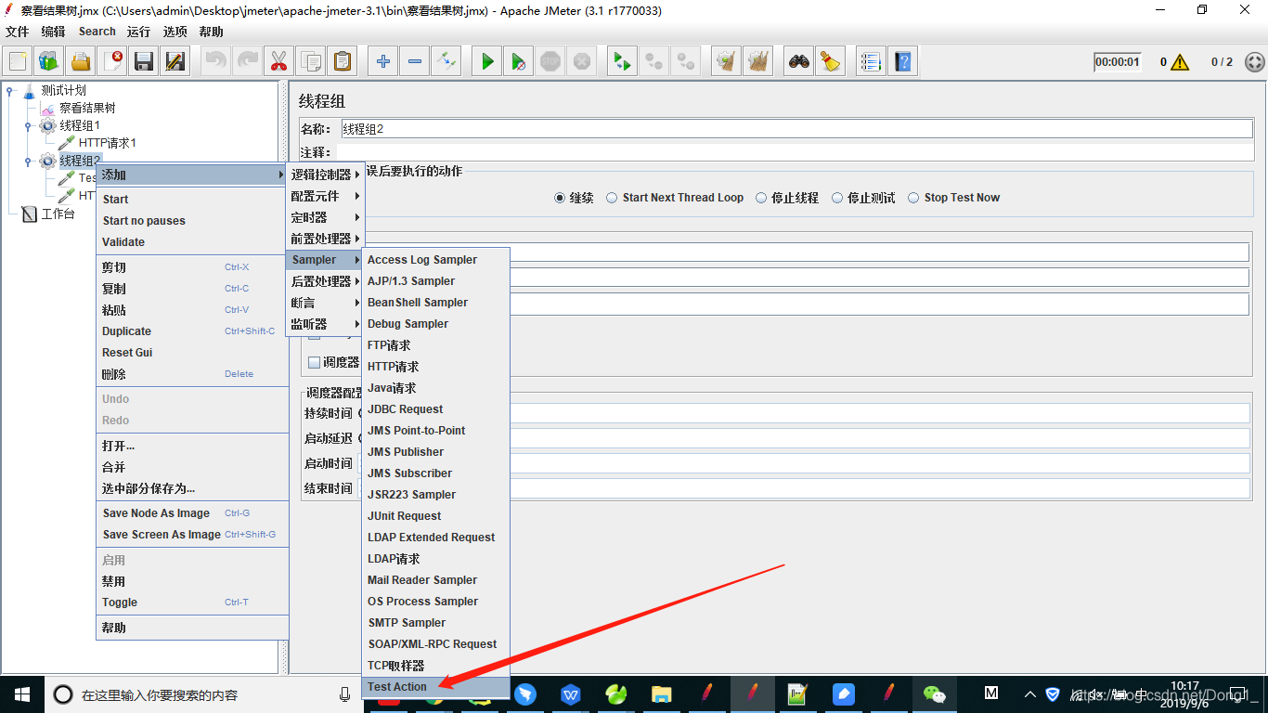
Task: Click the 注释 comment input field
Action: [794, 152]
